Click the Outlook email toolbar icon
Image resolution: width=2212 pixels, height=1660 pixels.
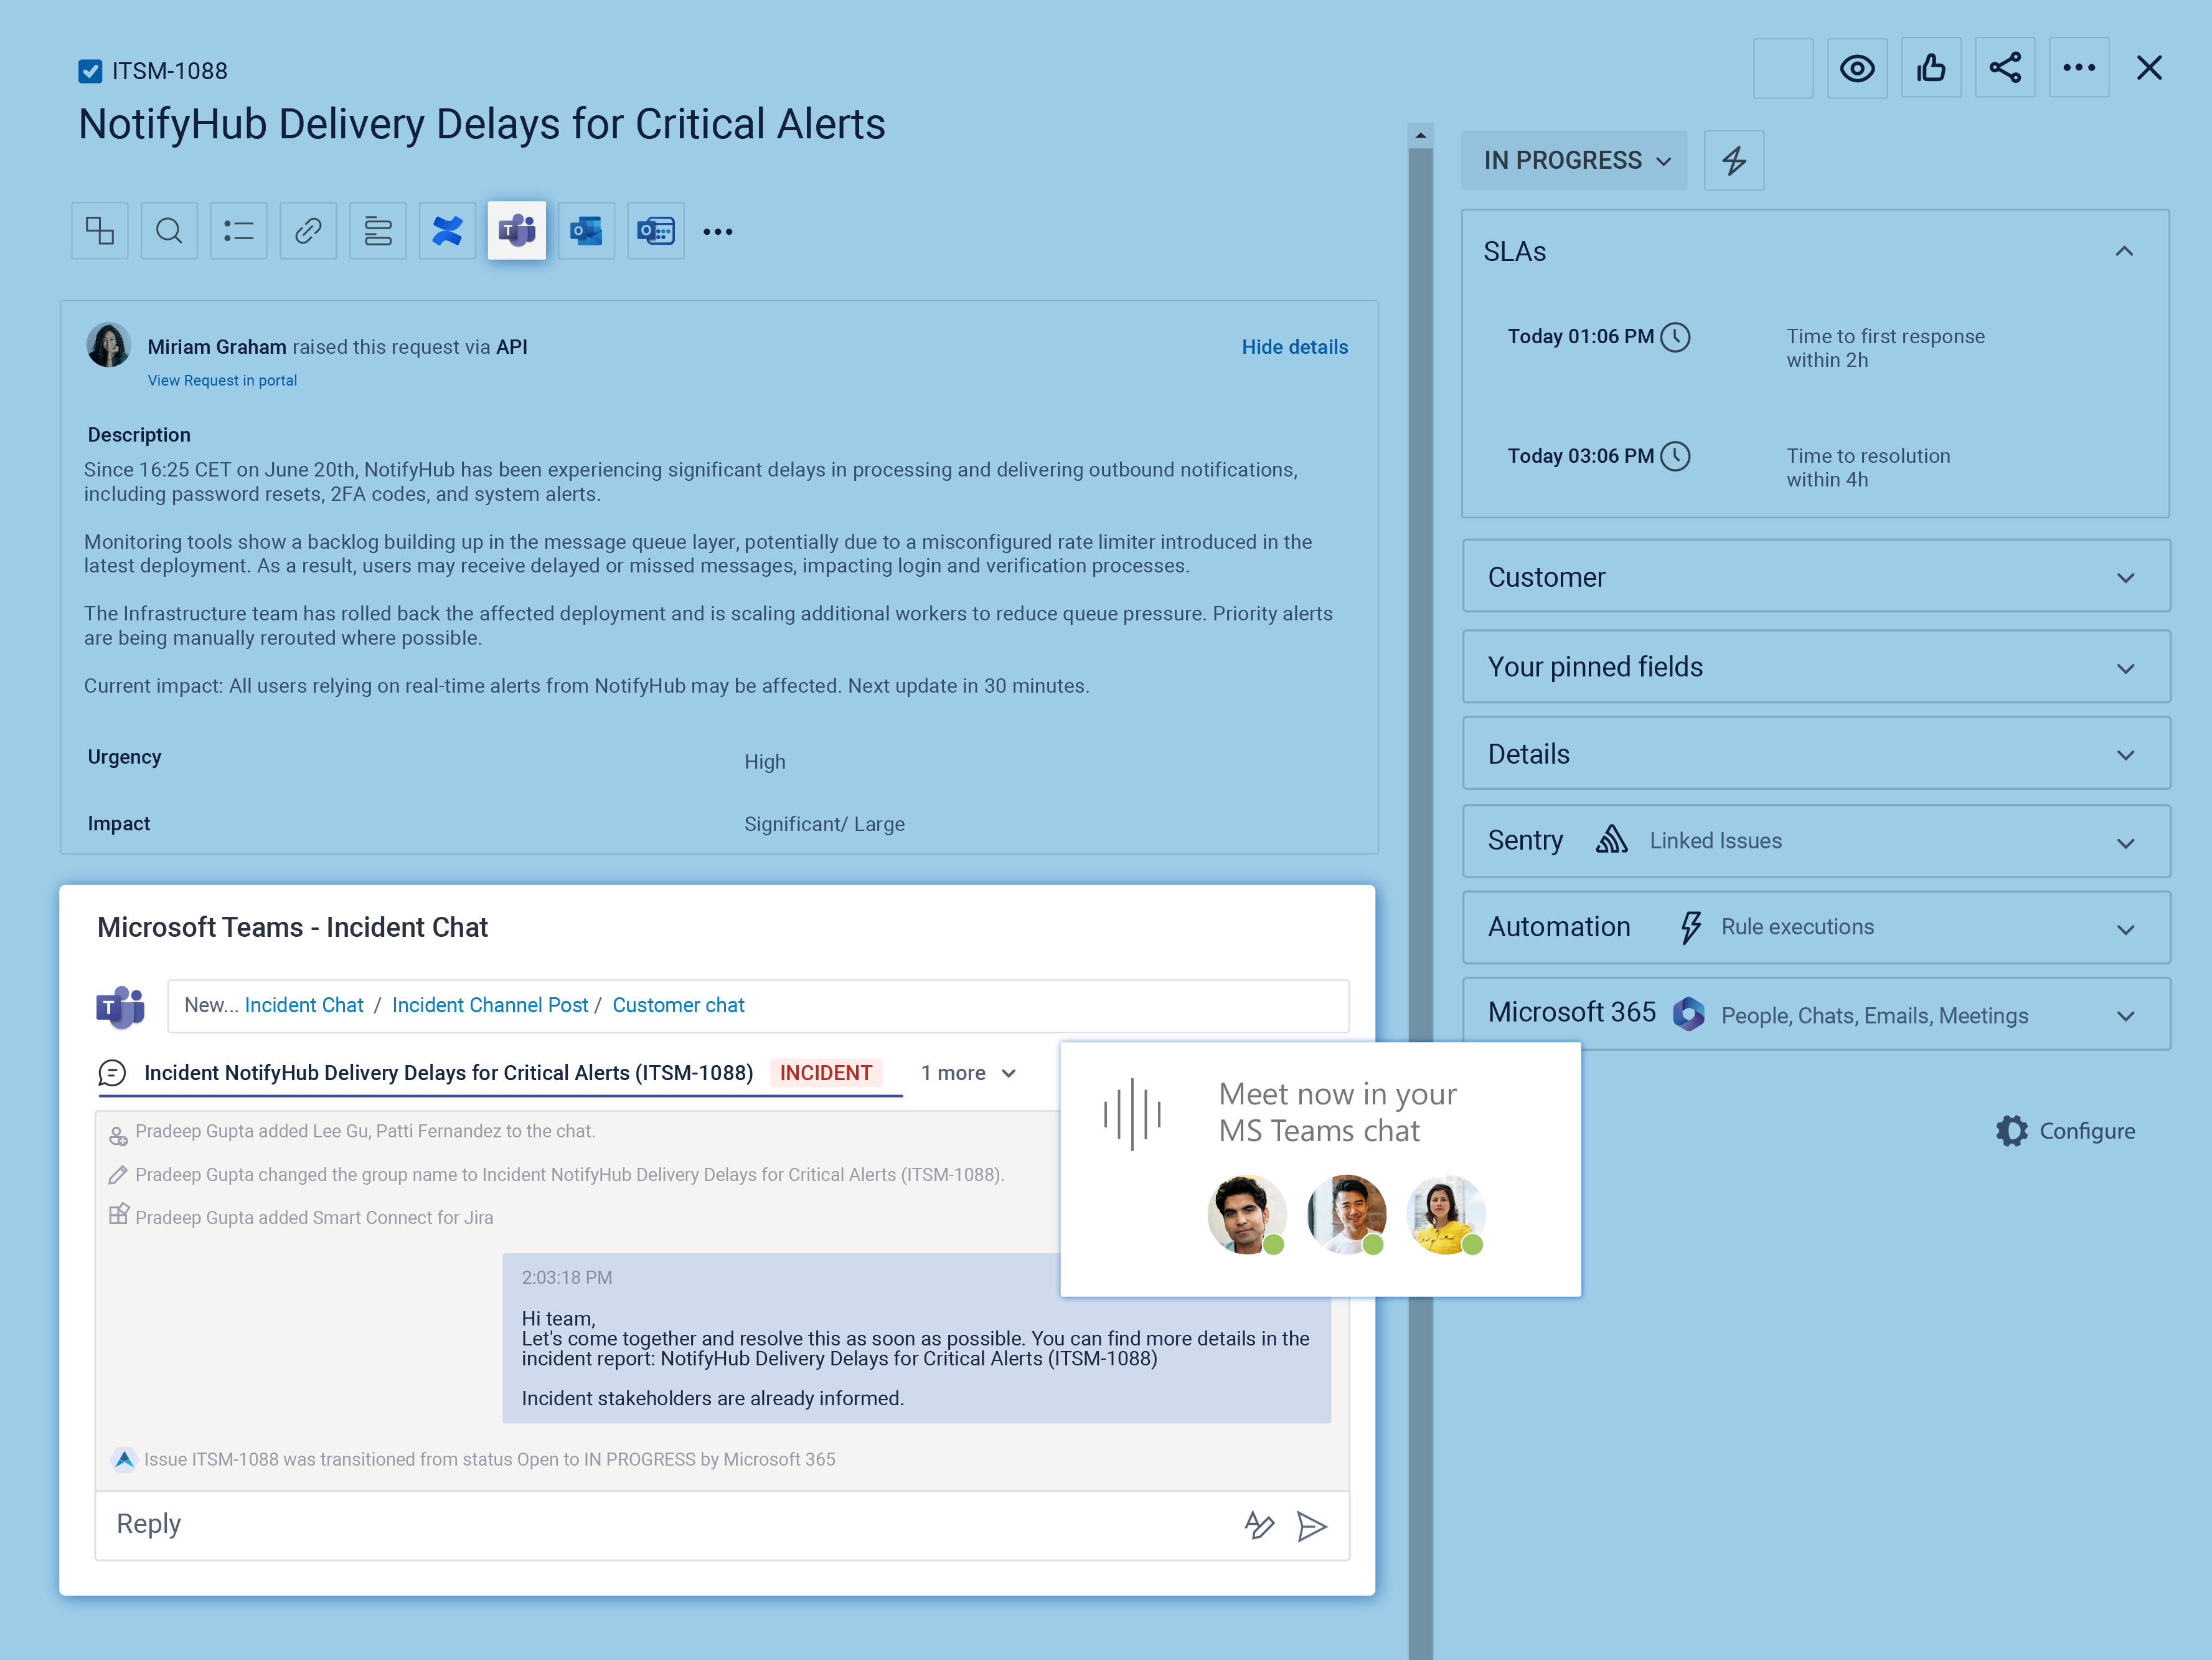tap(586, 231)
